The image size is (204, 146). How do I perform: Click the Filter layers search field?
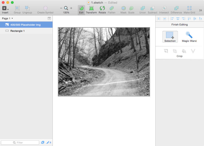click(20, 142)
